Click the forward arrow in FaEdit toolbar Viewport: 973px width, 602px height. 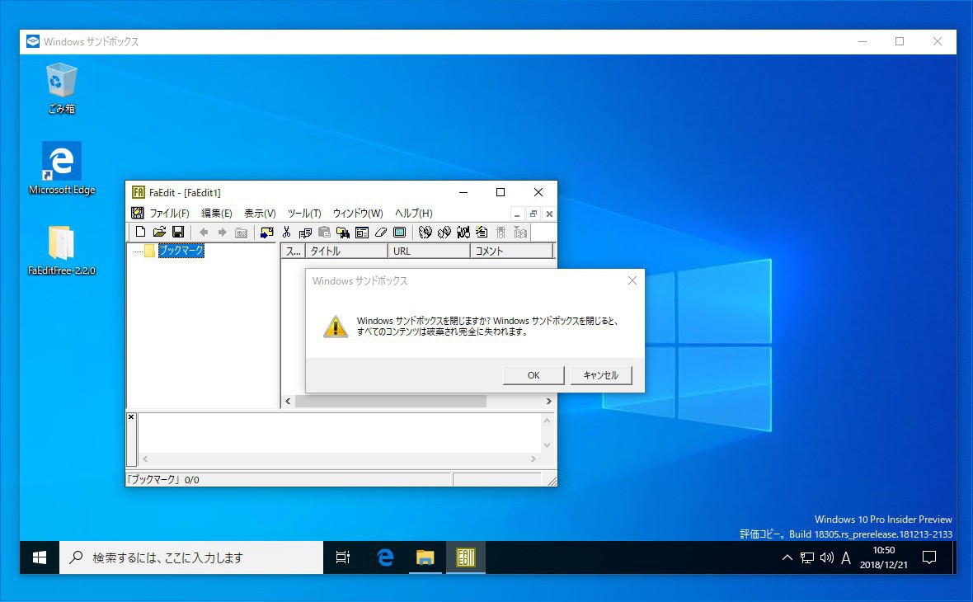click(x=222, y=232)
